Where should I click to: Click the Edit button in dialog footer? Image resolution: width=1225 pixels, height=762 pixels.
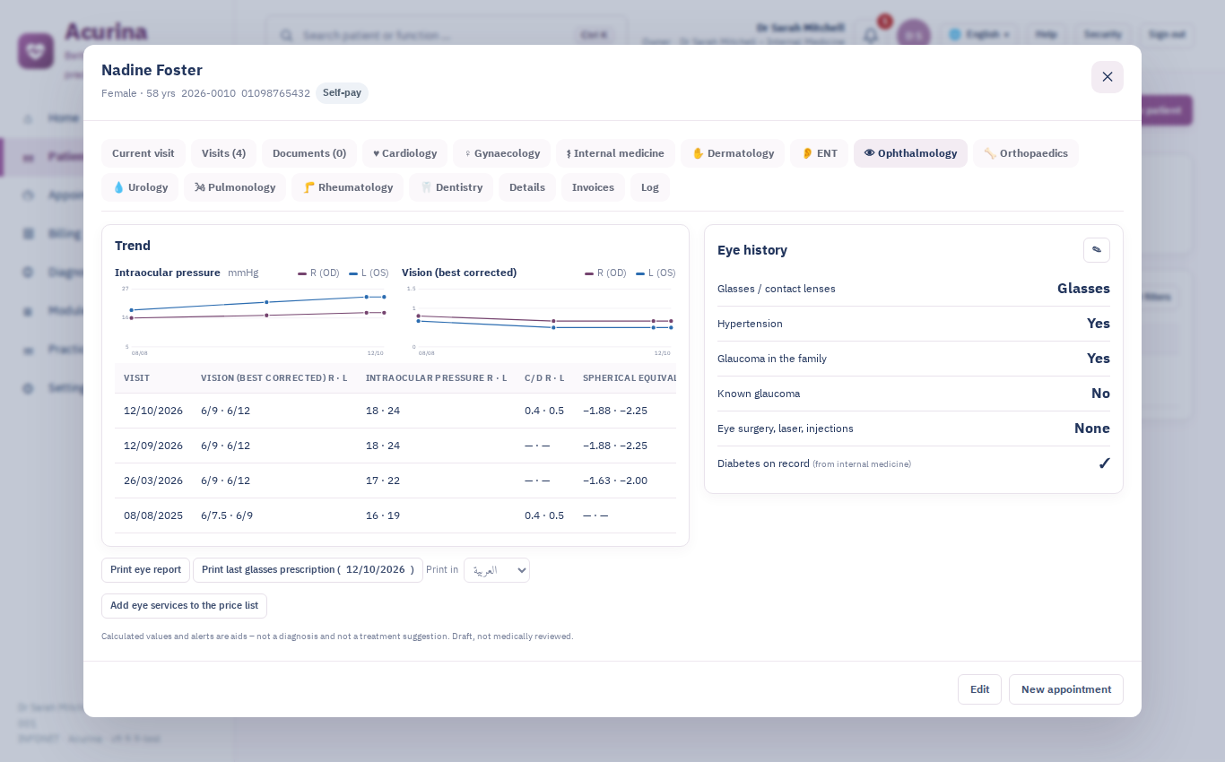click(x=979, y=689)
